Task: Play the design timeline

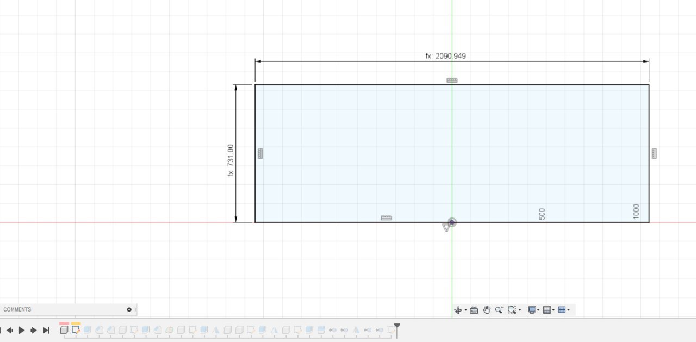Action: pyautogui.click(x=22, y=330)
